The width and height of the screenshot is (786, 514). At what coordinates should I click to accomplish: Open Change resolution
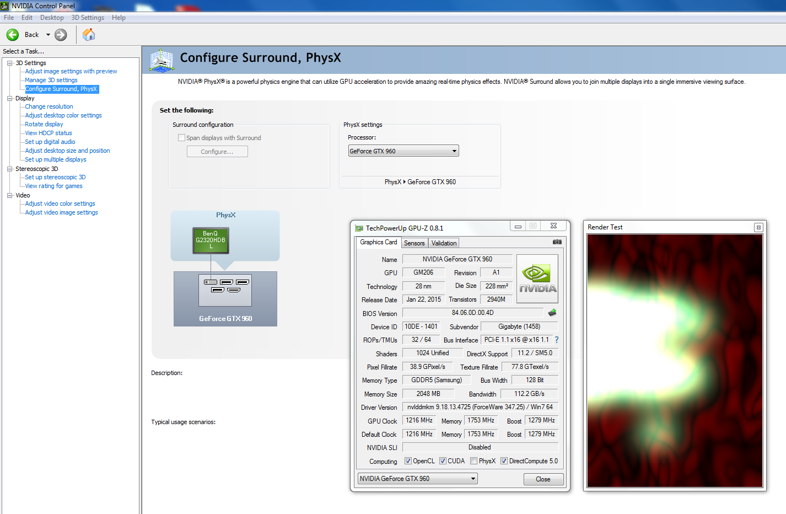(x=49, y=106)
